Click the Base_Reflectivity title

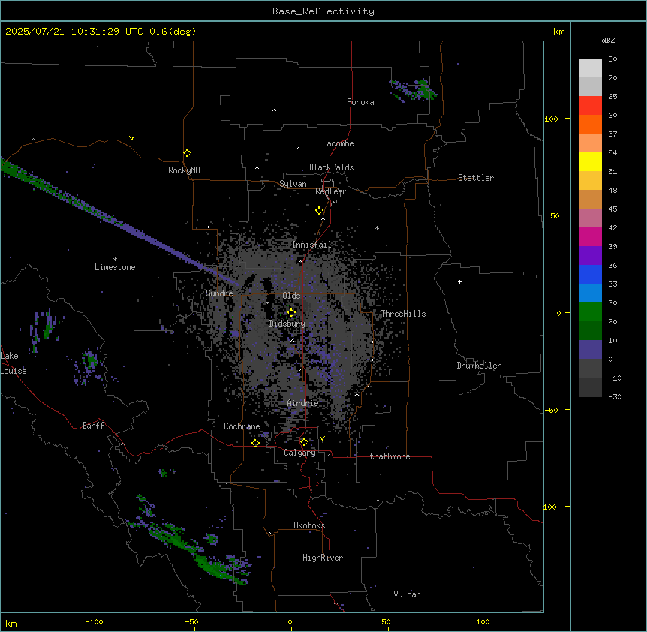click(x=323, y=11)
